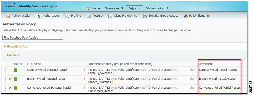
Task: Click the Posture tab icon
Action: point(89,16)
